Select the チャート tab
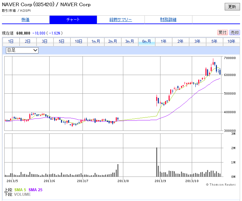This screenshot has width=242, height=201. coord(73,20)
